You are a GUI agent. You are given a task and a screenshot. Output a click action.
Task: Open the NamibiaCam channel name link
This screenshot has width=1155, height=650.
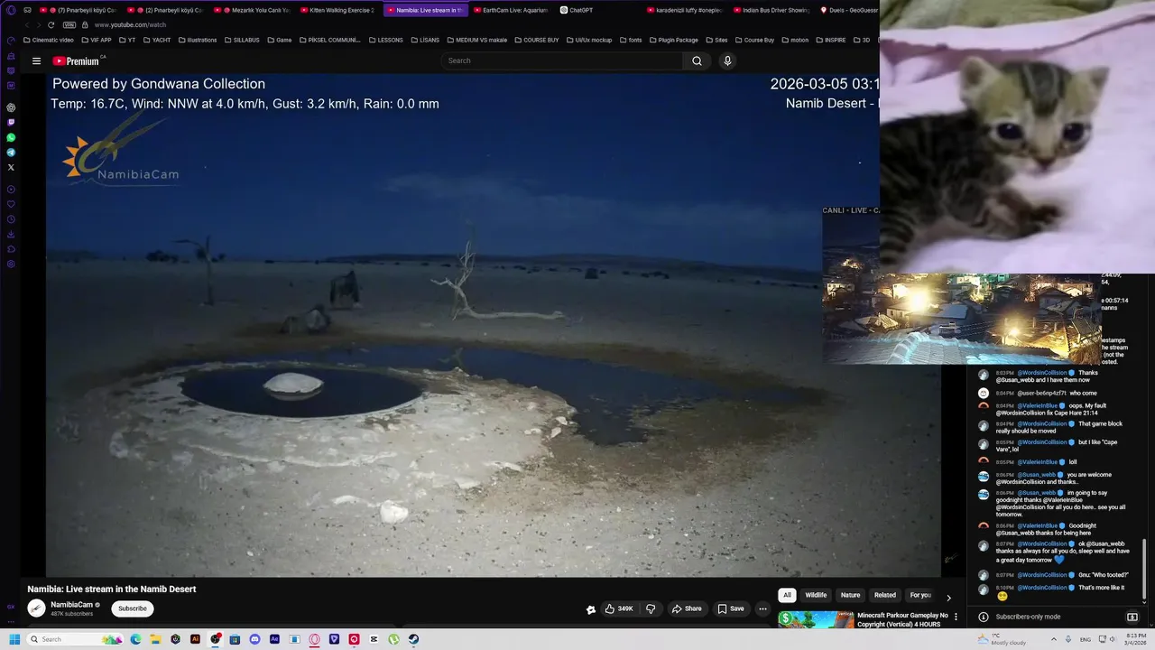pos(72,605)
